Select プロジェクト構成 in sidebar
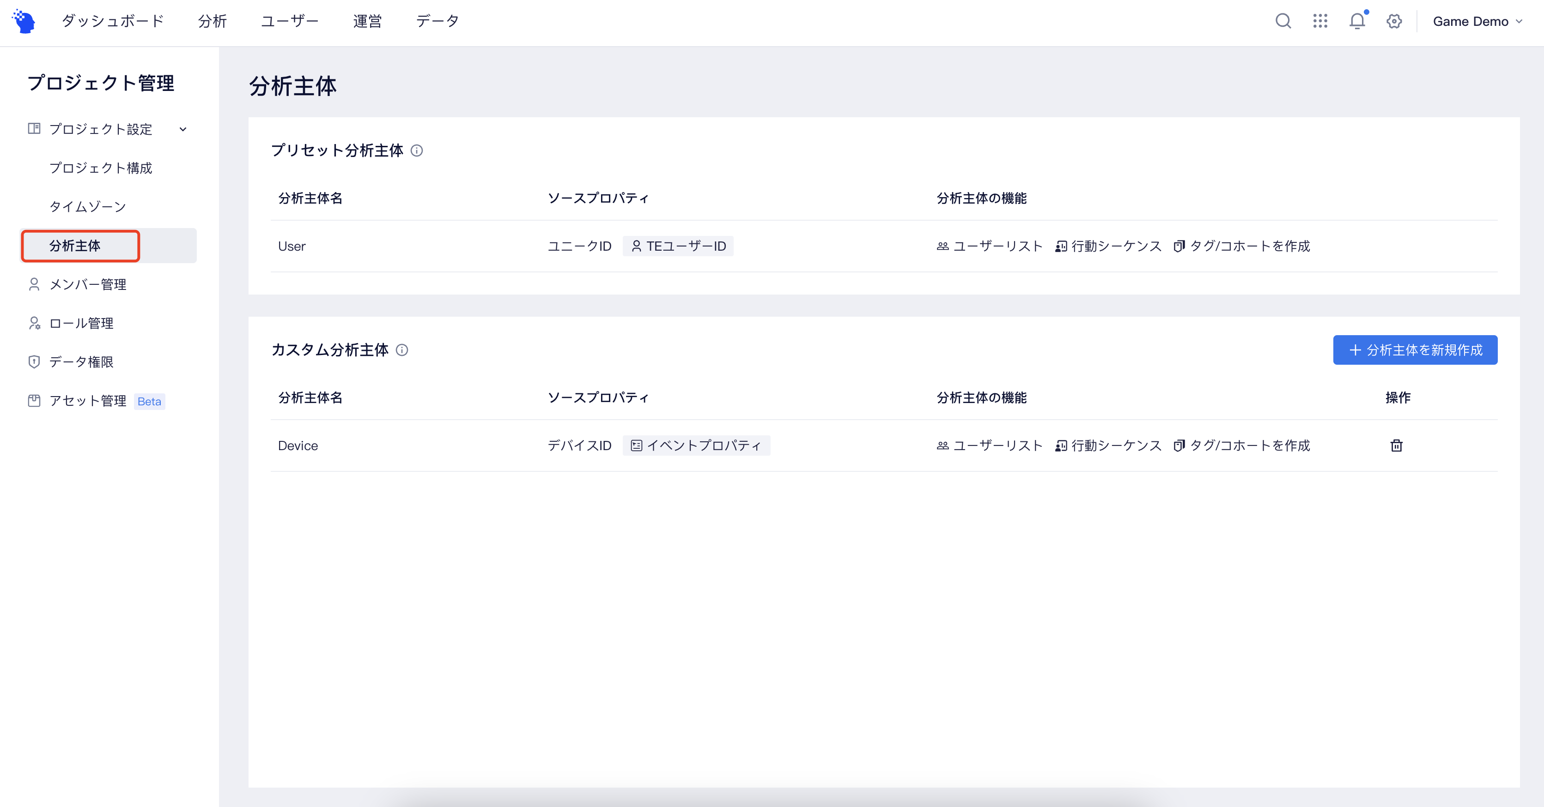The image size is (1544, 807). (101, 168)
